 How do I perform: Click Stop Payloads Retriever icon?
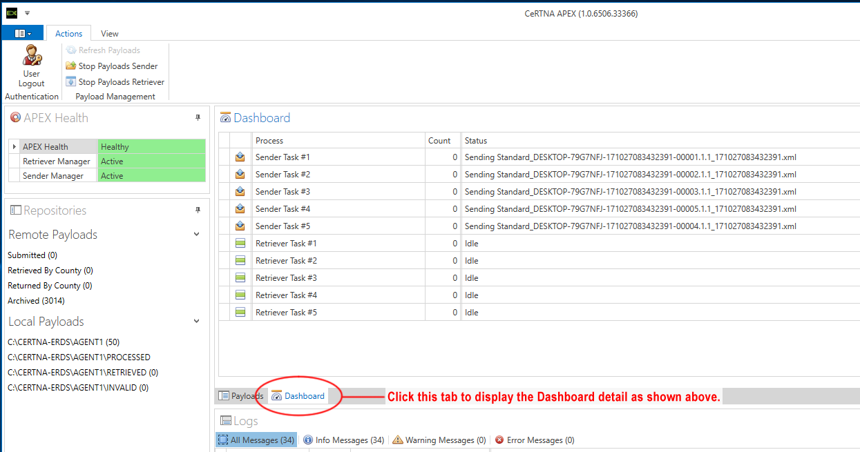pyautogui.click(x=71, y=82)
